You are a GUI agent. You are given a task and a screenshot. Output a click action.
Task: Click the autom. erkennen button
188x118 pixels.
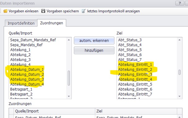[x=94, y=41]
